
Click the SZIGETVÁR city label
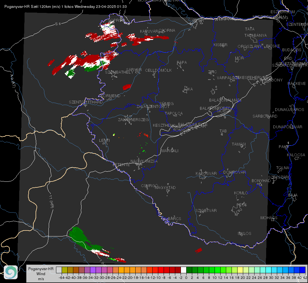[x=206, y=211]
